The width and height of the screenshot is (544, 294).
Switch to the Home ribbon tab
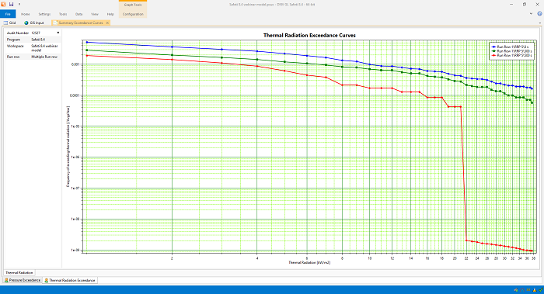point(26,14)
